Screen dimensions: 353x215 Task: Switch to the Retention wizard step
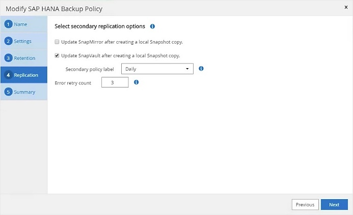pos(25,58)
